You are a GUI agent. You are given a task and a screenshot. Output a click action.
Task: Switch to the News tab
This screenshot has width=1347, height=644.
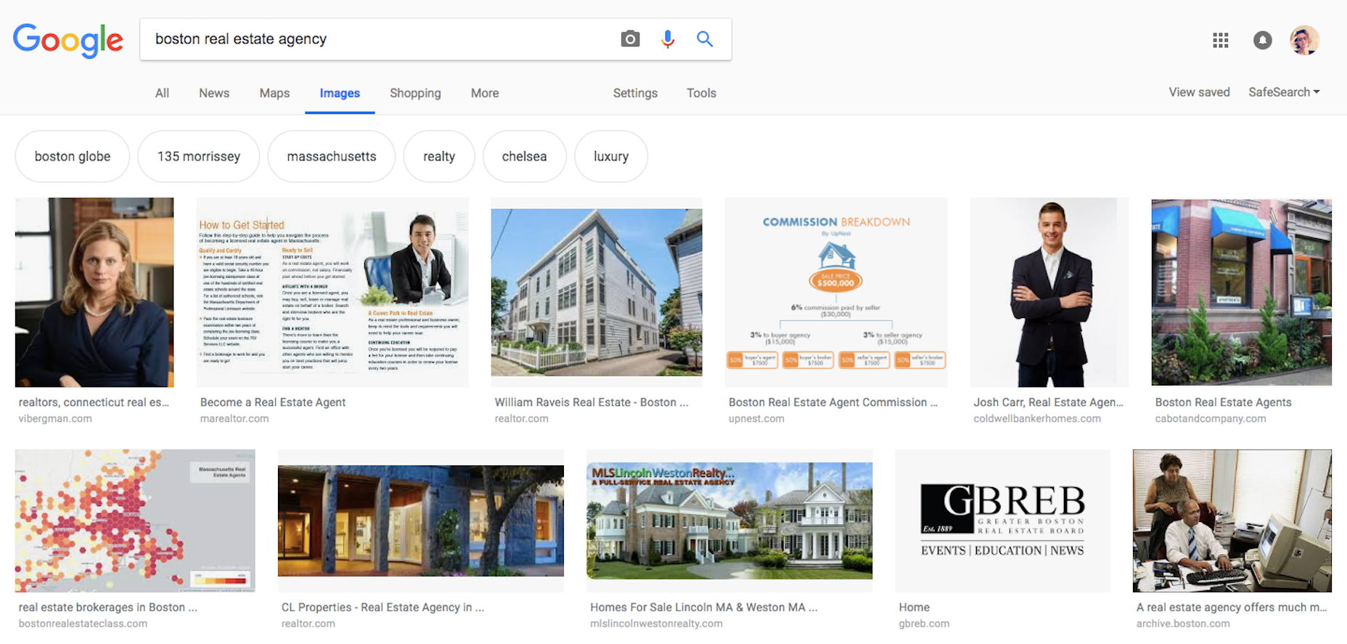point(214,93)
